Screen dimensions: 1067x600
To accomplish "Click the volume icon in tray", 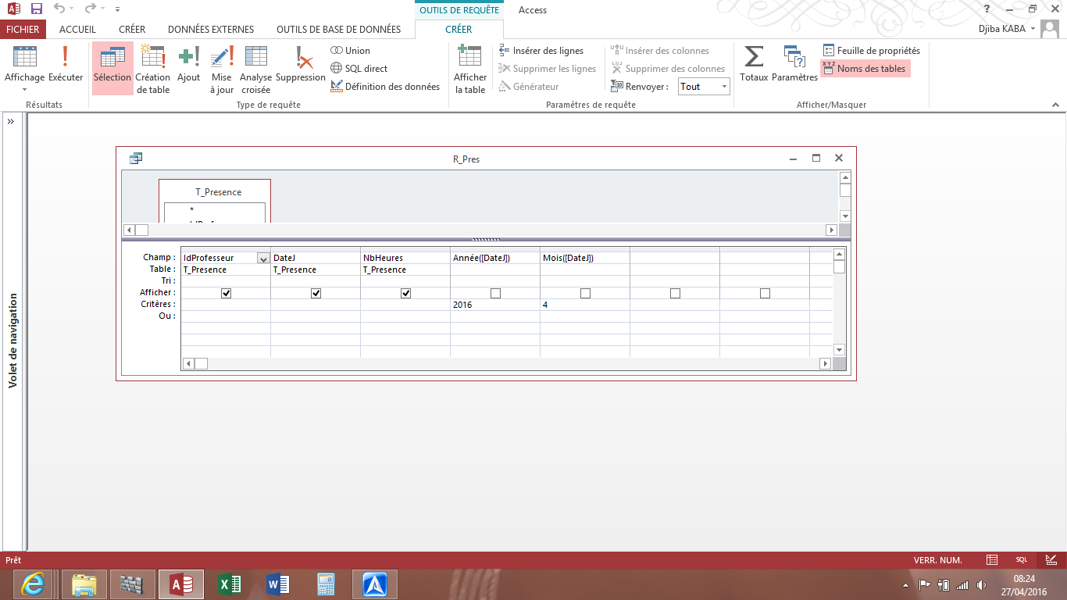I will pyautogui.click(x=980, y=585).
